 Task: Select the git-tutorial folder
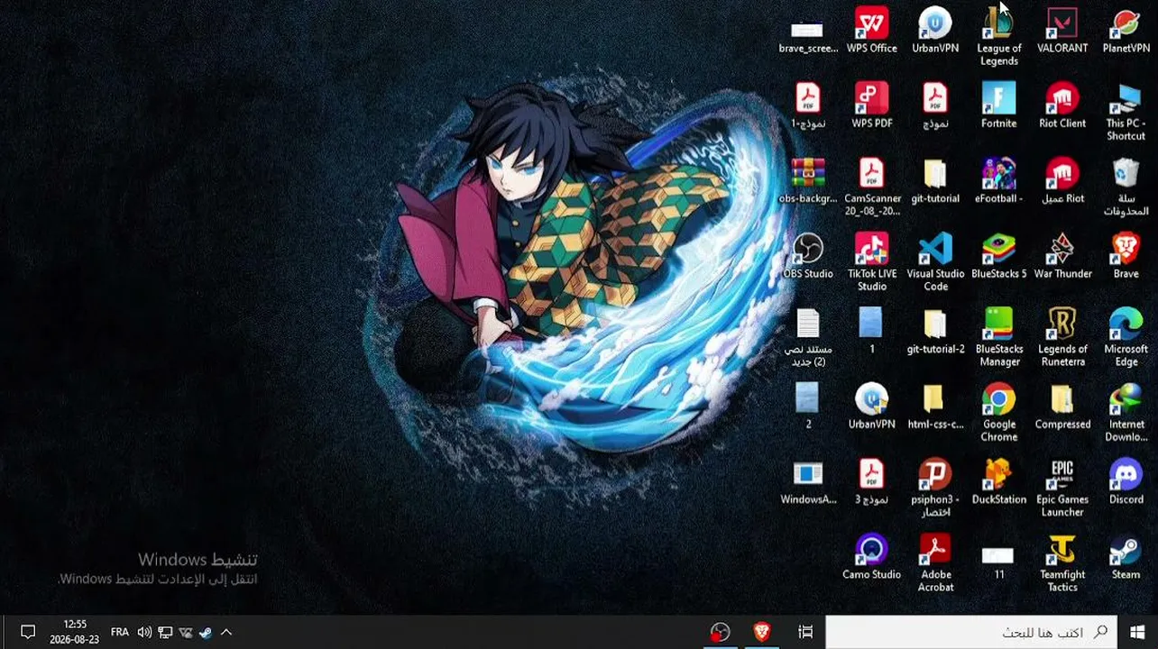(x=935, y=181)
